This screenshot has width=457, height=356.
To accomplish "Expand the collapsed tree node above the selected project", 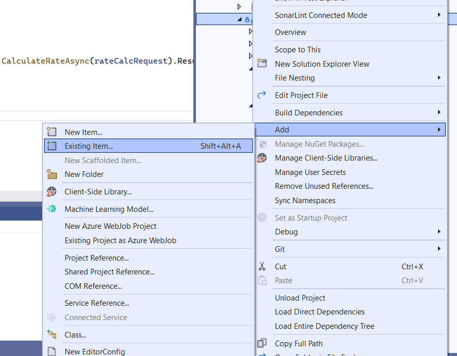I will (x=239, y=7).
